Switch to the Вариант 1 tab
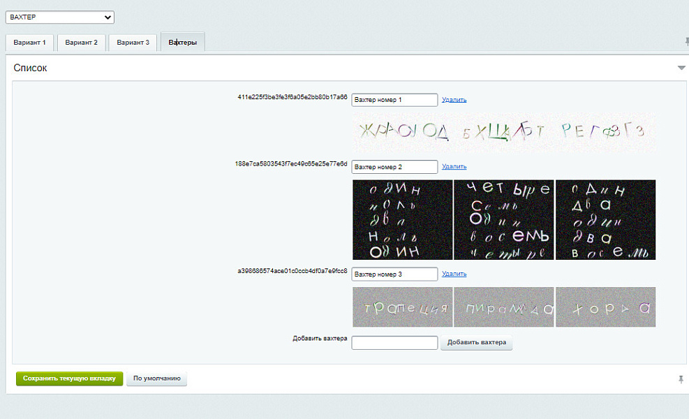Image resolution: width=689 pixels, height=419 pixels. (x=29, y=43)
